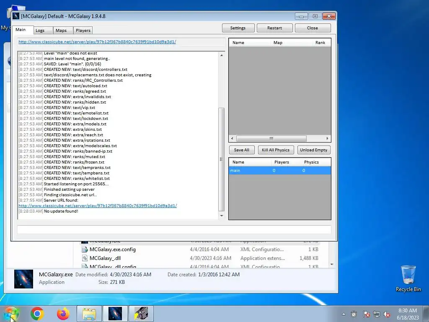
Task: Maximize the MCGalaxy window
Action: pos(315,16)
